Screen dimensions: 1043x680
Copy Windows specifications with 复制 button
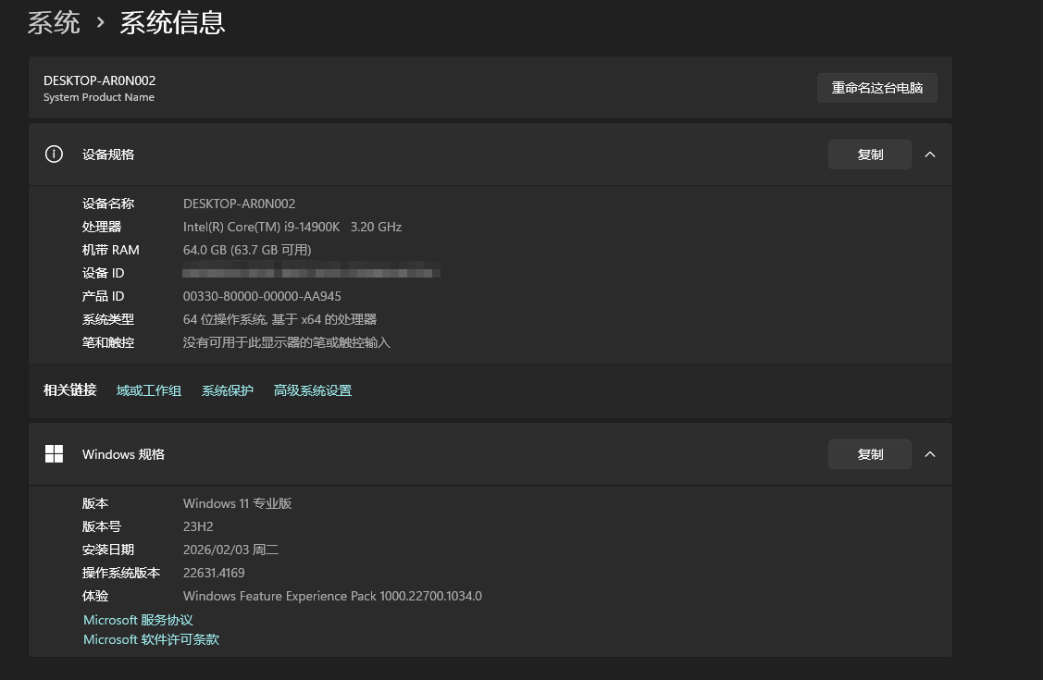869,454
